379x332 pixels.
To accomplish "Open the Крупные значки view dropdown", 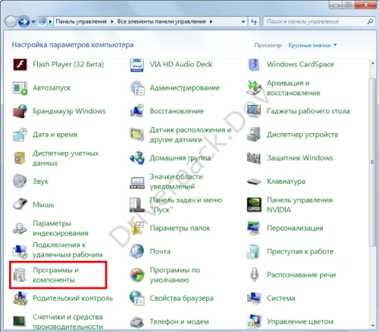I will [x=312, y=45].
